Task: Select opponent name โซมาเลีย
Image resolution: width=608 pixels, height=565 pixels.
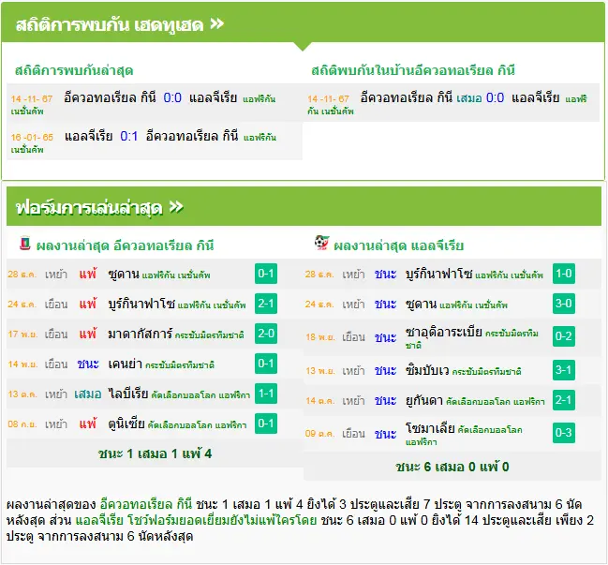Action: [430, 428]
